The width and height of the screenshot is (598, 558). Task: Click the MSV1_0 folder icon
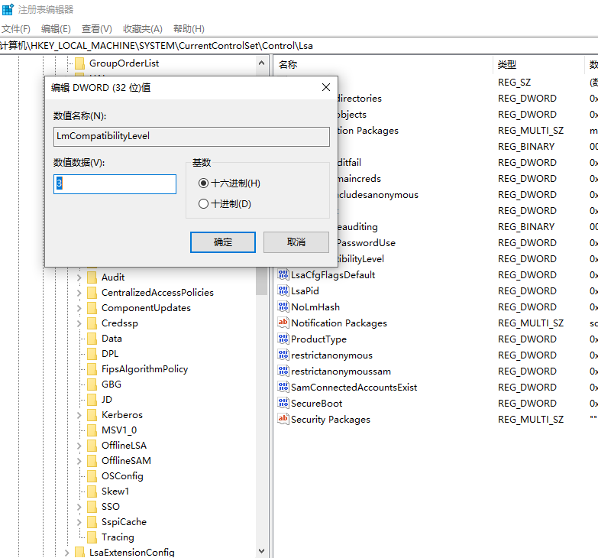point(92,430)
